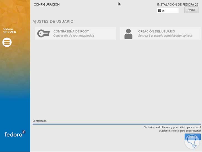Click '¡Se ha instalado Fedora' message
Image resolution: width=202 pixels, height=152 pixels.
172,127
